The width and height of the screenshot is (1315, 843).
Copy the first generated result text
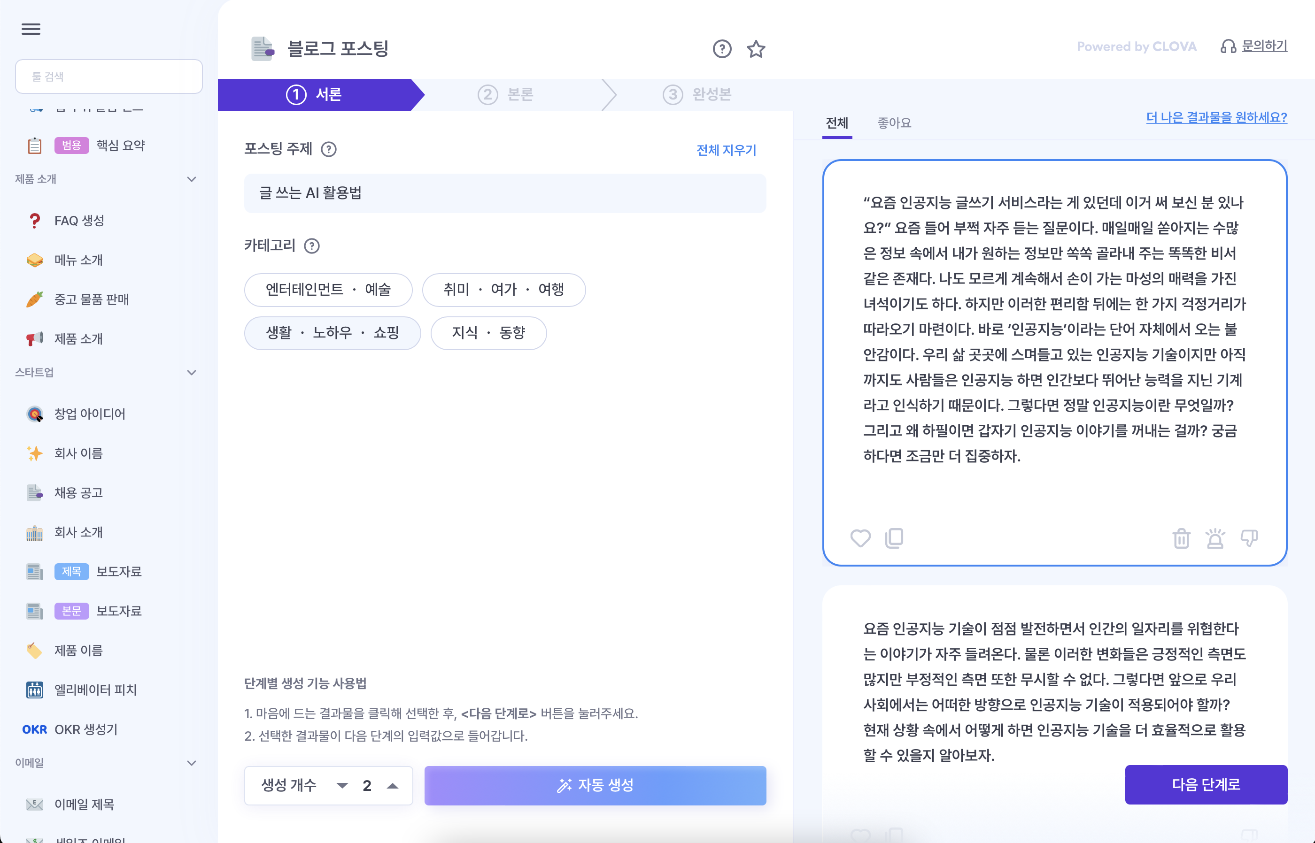coord(894,538)
